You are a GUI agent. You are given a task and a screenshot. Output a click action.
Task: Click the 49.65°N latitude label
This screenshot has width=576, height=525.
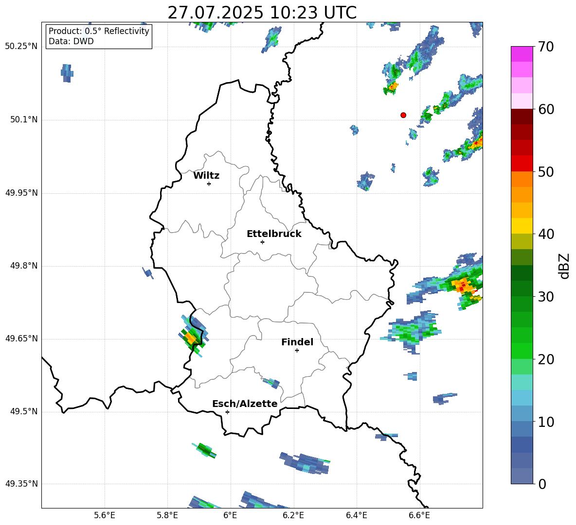pyautogui.click(x=21, y=339)
